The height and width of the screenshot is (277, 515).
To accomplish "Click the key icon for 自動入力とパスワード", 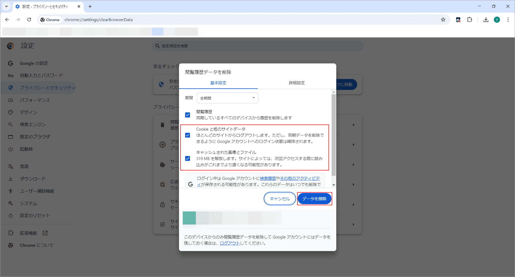I will tap(10, 75).
